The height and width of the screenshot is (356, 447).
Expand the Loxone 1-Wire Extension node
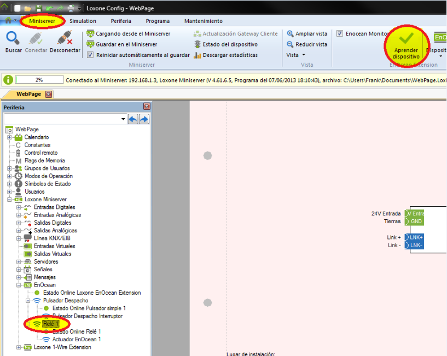19,347
